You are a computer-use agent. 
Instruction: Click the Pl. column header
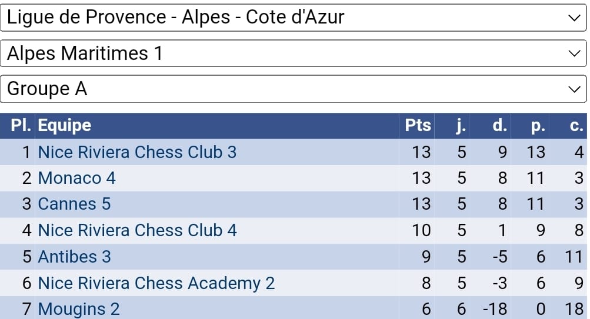(x=21, y=125)
